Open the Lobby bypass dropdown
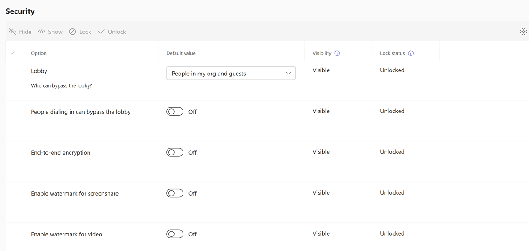The image size is (529, 251). [x=231, y=74]
